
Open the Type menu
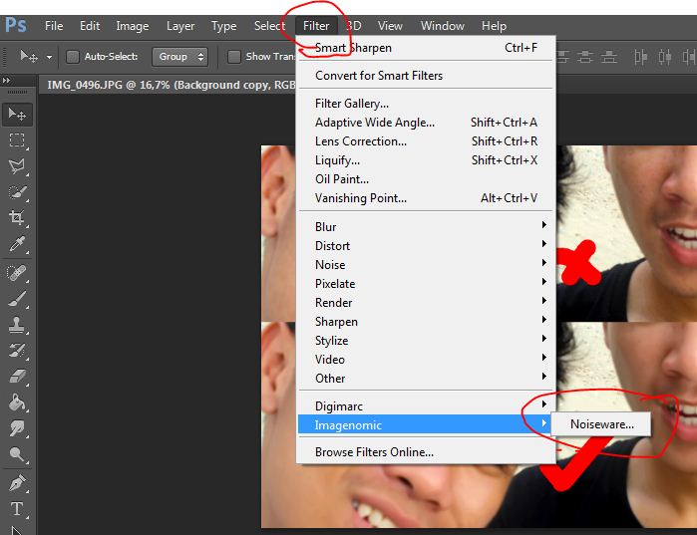tap(223, 26)
